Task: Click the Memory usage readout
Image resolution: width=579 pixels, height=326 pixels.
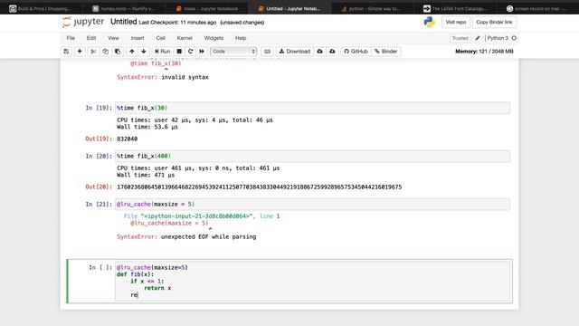Action: coord(484,52)
